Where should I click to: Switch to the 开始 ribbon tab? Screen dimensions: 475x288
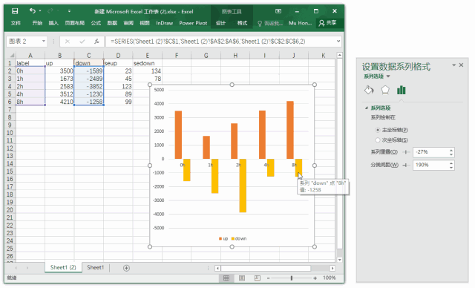[37, 23]
